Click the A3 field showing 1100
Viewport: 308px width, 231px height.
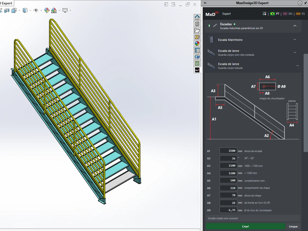228,166
